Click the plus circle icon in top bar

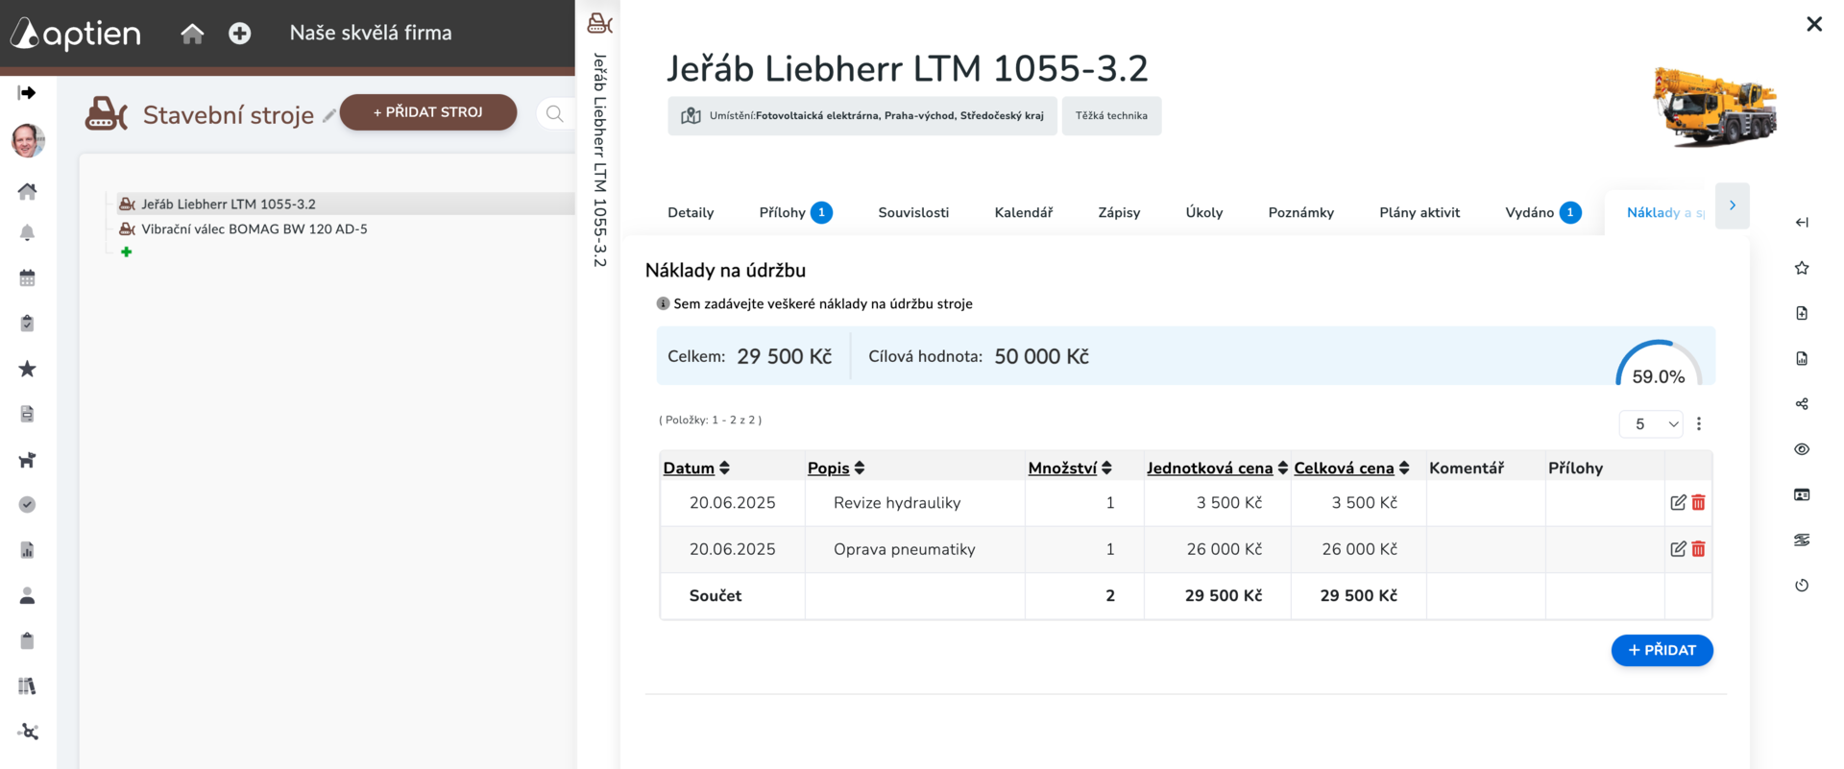click(240, 34)
